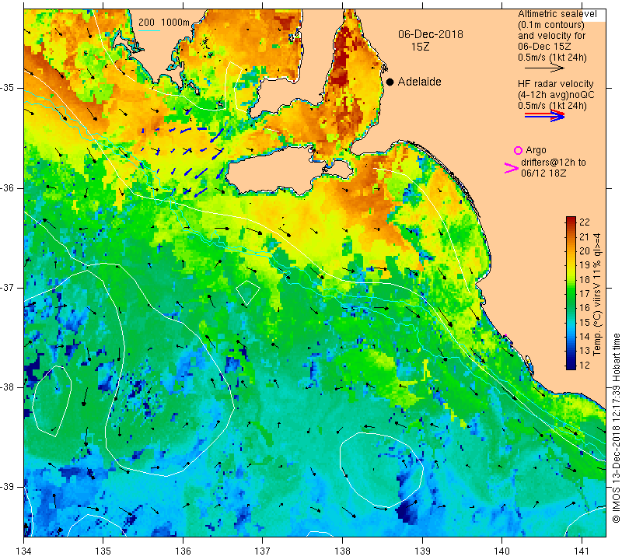Click latitude axis label -38
The image size is (622, 560).
8,387
